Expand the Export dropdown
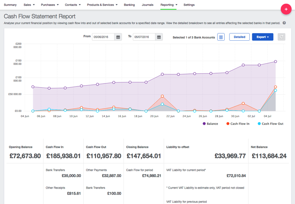 pos(263,37)
